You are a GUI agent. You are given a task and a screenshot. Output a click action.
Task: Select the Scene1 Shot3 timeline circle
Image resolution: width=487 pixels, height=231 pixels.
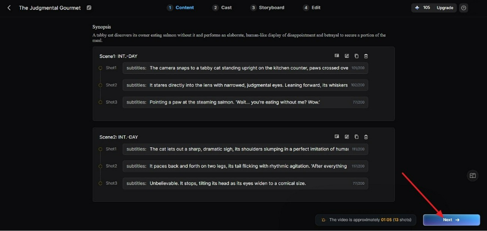pos(100,102)
